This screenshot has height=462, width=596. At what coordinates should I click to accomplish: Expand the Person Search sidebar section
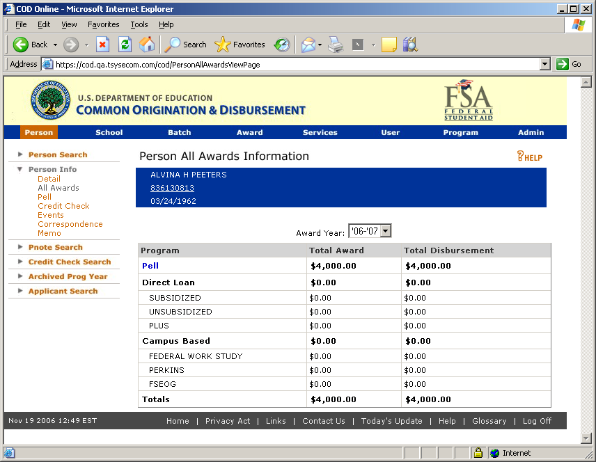(x=58, y=154)
